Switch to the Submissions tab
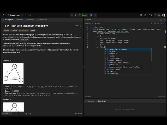The width and height of the screenshot is (167, 125). pyautogui.click(x=41, y=20)
